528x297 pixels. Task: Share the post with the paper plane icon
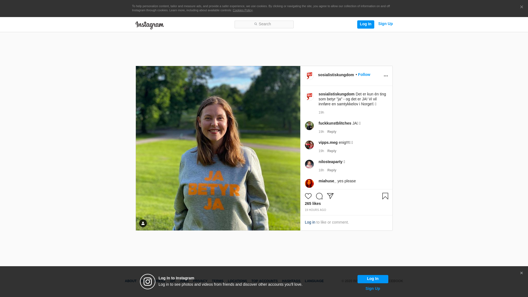pyautogui.click(x=330, y=196)
